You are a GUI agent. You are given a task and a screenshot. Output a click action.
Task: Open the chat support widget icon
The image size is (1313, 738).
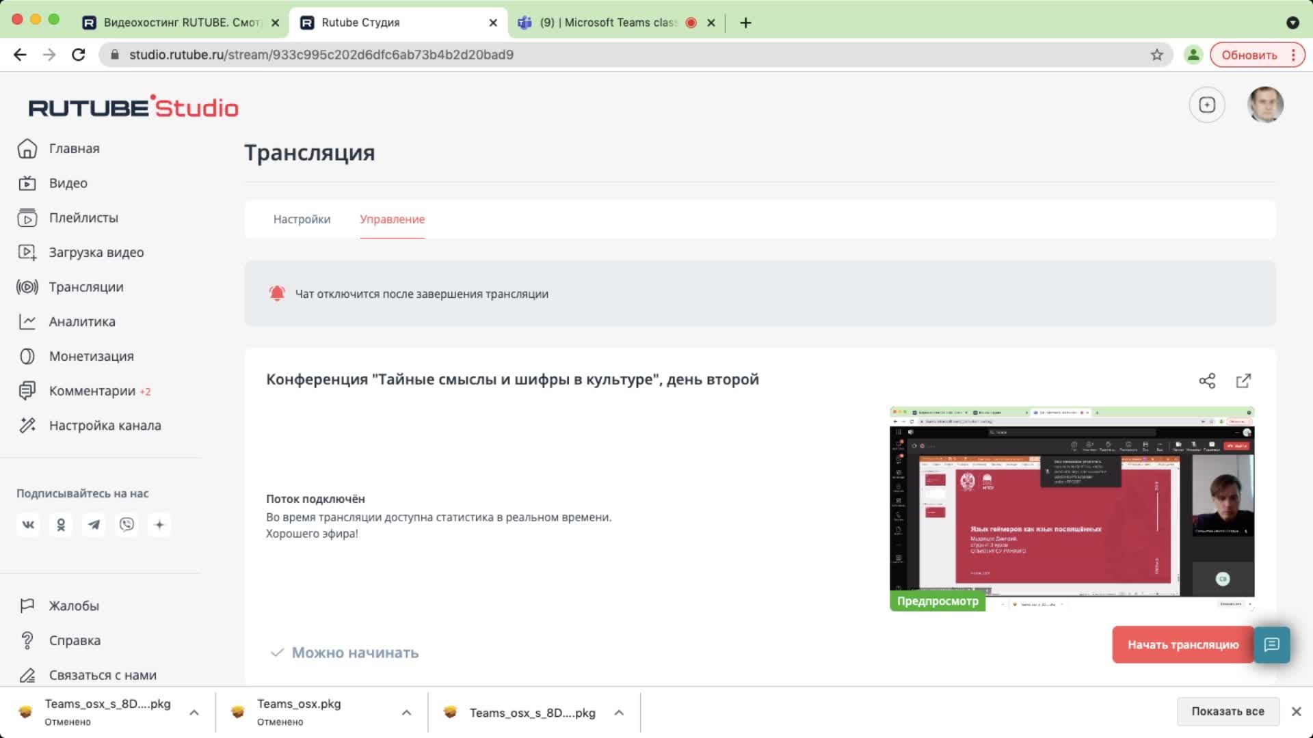pyautogui.click(x=1271, y=644)
